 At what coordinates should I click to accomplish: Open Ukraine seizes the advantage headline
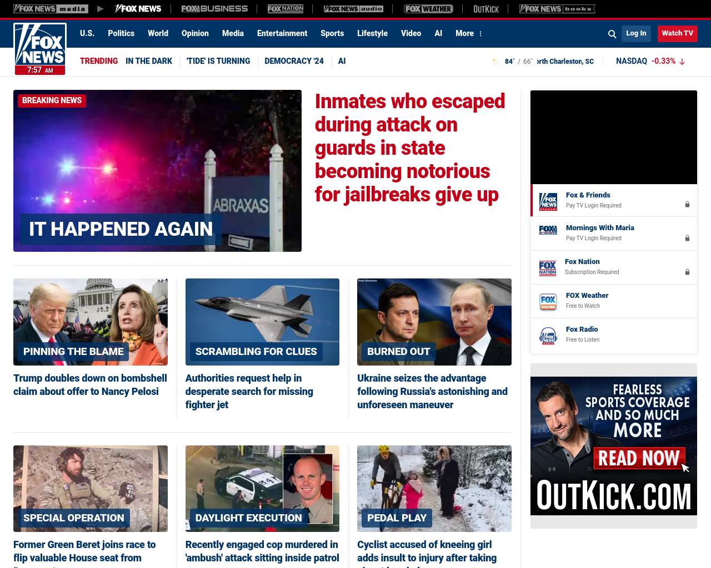click(432, 392)
